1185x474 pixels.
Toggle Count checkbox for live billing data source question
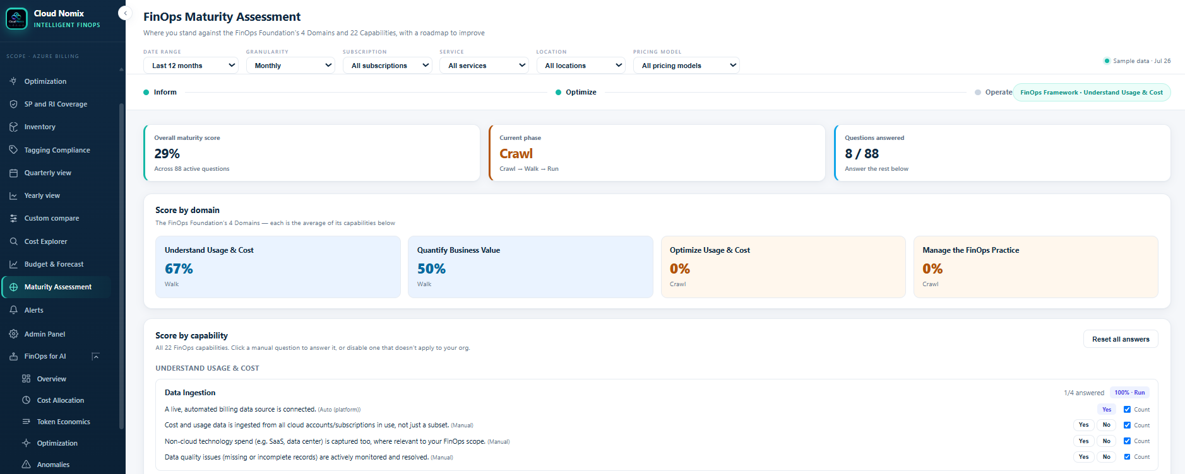click(1127, 410)
